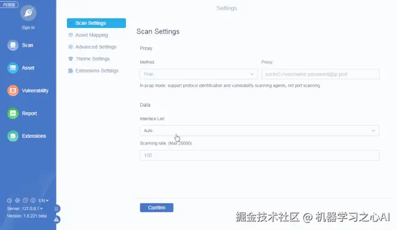
Task: Click the power icon in sidebar footer
Action: 9,200
